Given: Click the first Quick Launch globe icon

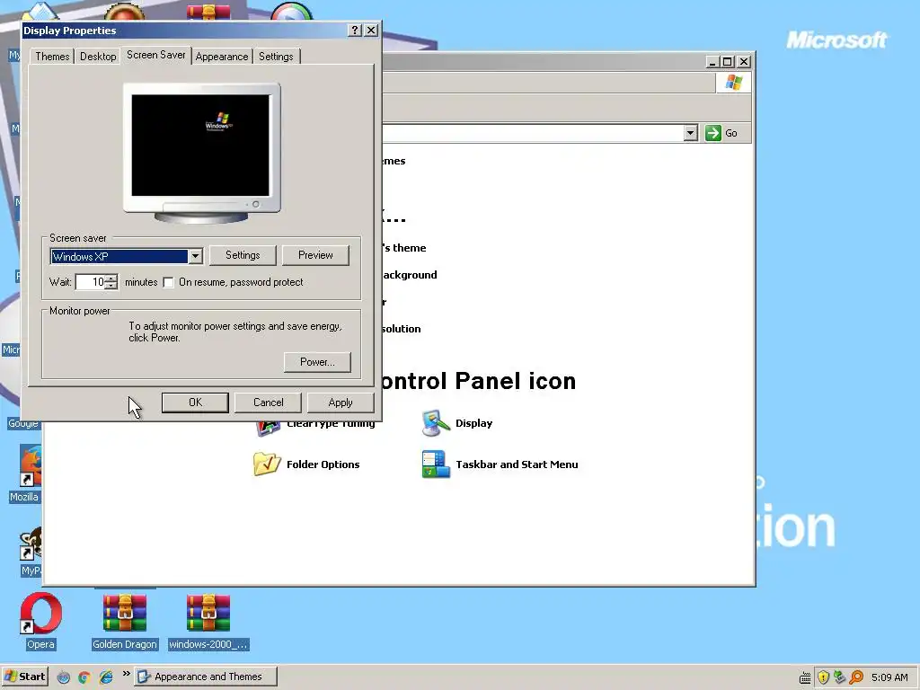Looking at the screenshot, I should 64,677.
